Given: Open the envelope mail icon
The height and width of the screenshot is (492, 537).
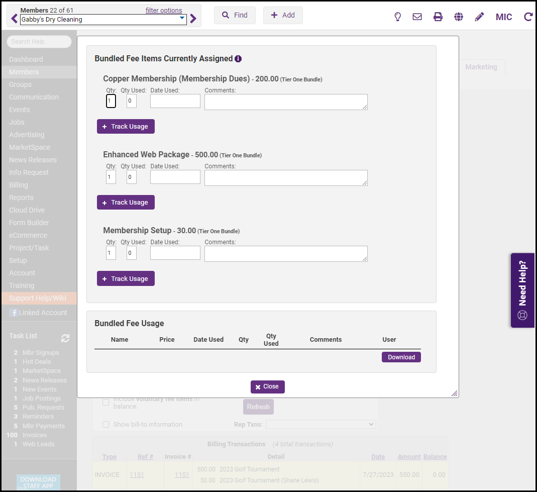Looking at the screenshot, I should point(417,17).
